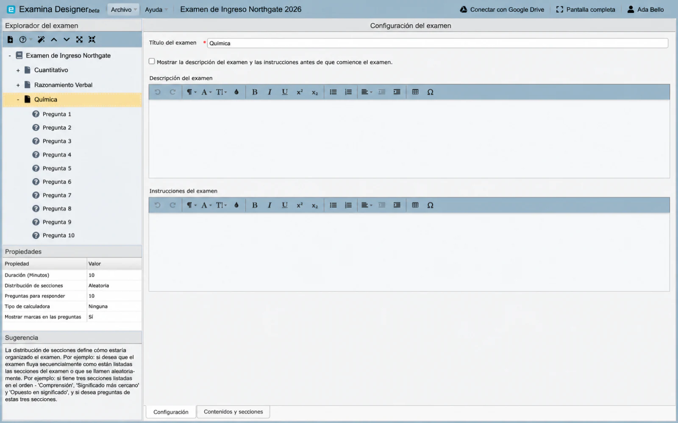Apply superscript in the Descripción del examen toolbar
The height and width of the screenshot is (423, 678).
300,92
